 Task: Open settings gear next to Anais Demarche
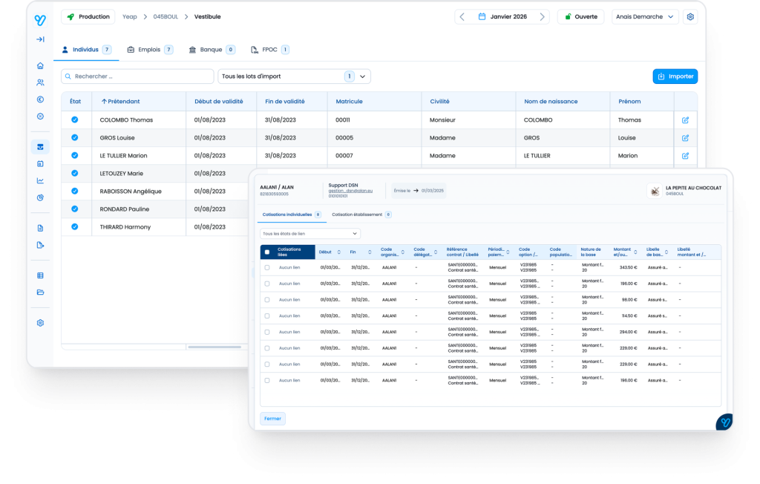pyautogui.click(x=690, y=16)
